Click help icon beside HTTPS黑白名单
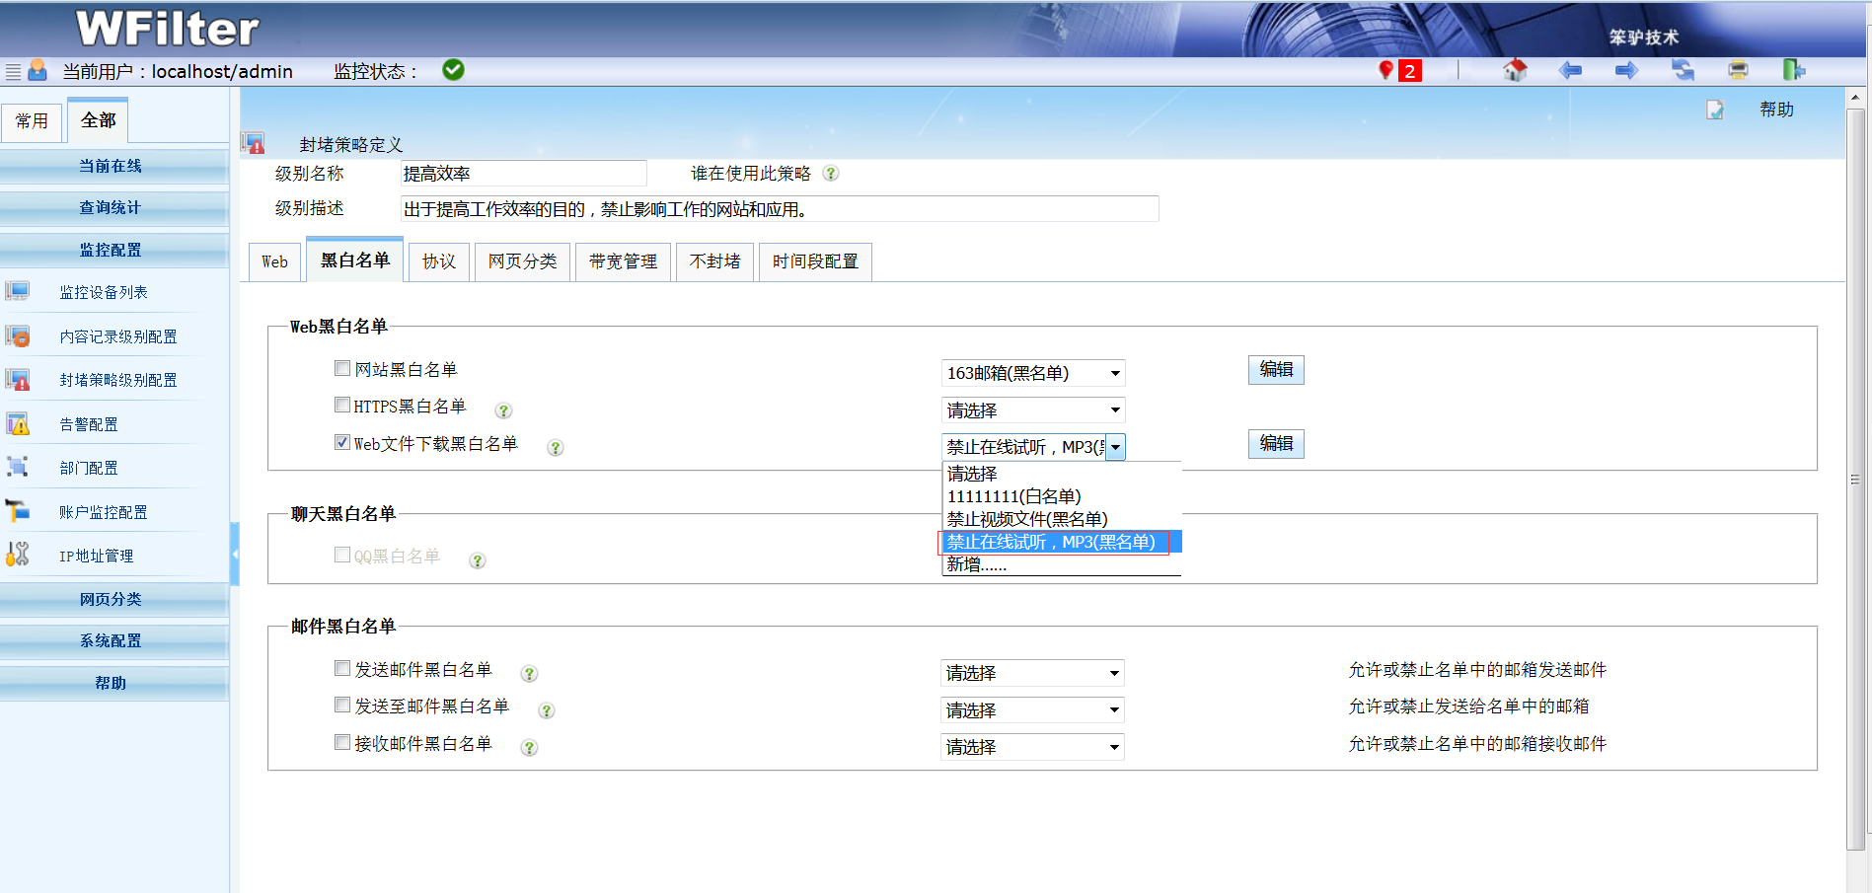The image size is (1872, 893). pos(503,410)
